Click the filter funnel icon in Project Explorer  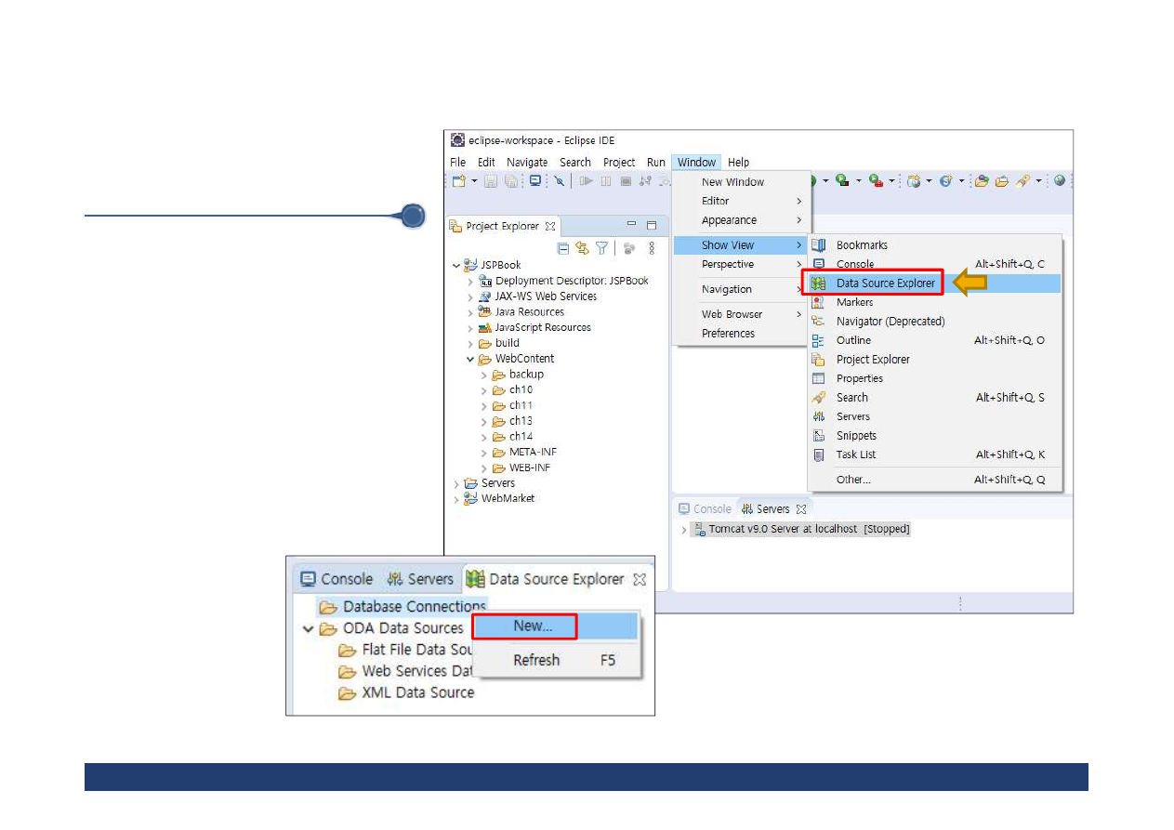coord(601,248)
